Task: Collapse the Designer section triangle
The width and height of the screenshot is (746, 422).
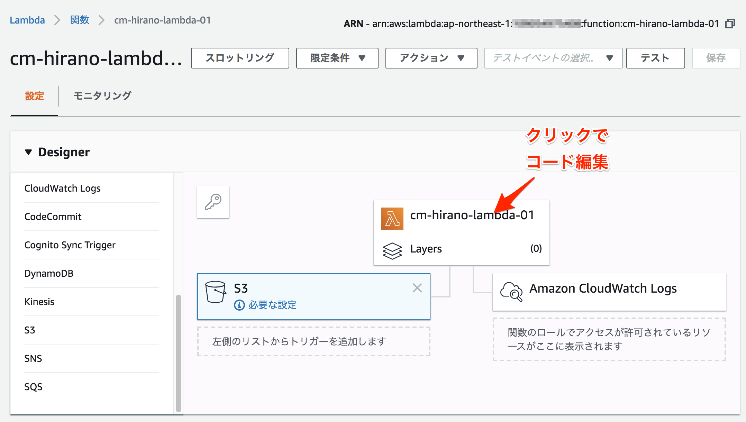Action: click(x=28, y=152)
